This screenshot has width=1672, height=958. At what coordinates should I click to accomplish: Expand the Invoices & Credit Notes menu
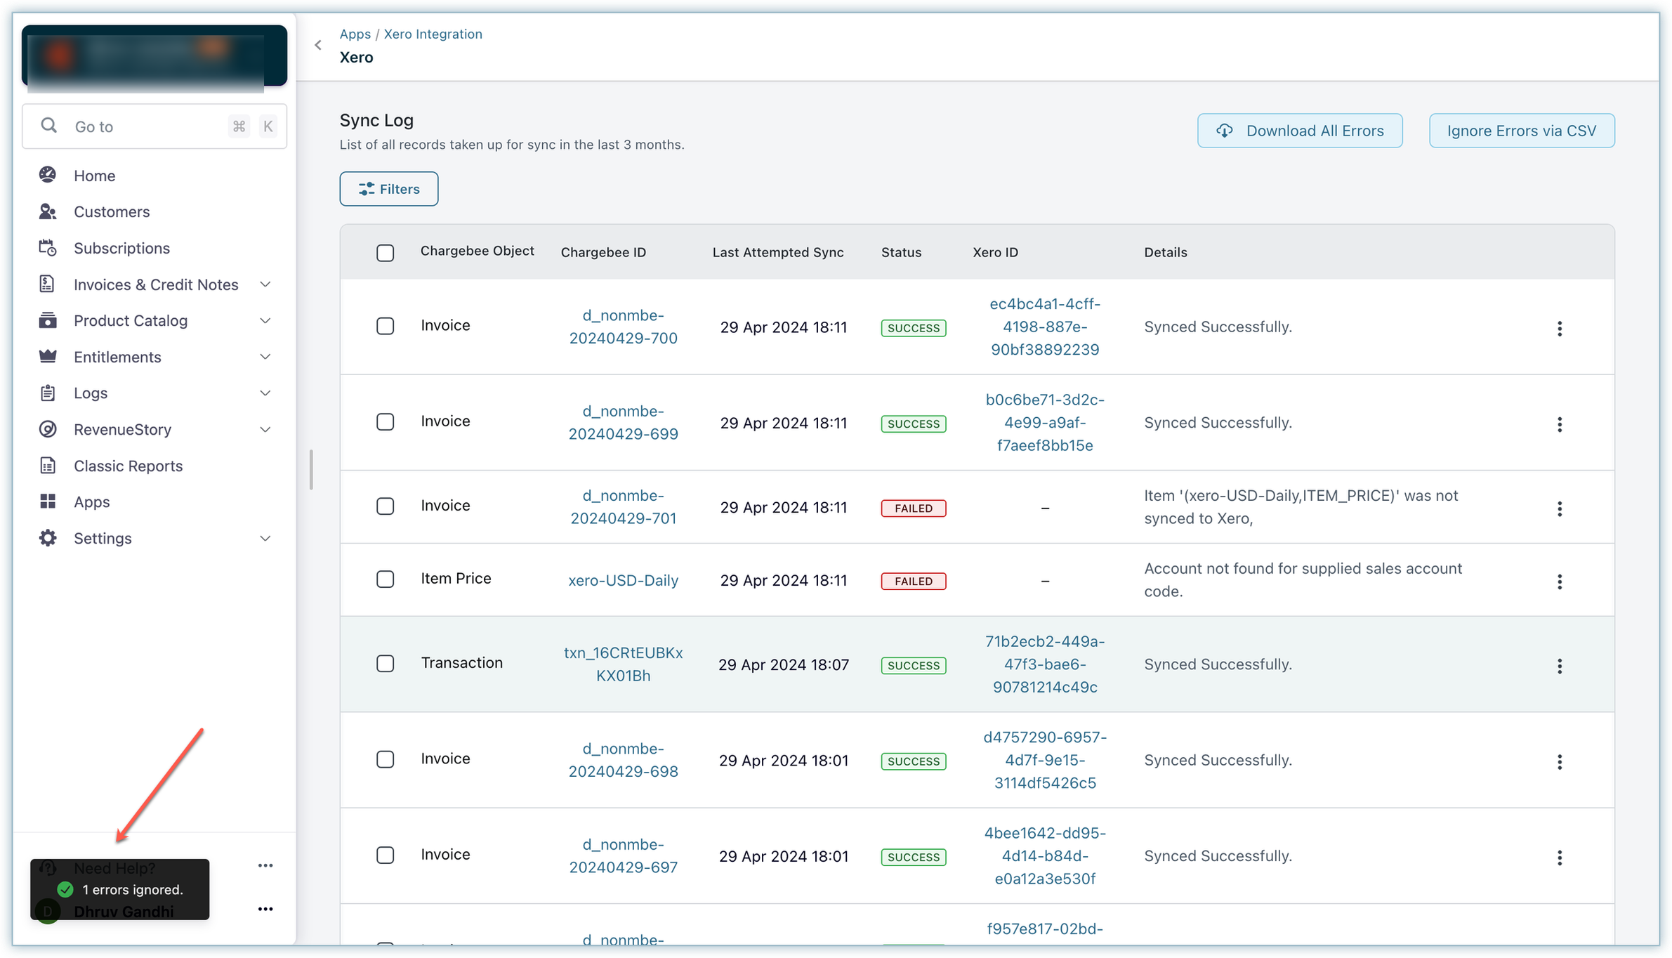pos(265,284)
